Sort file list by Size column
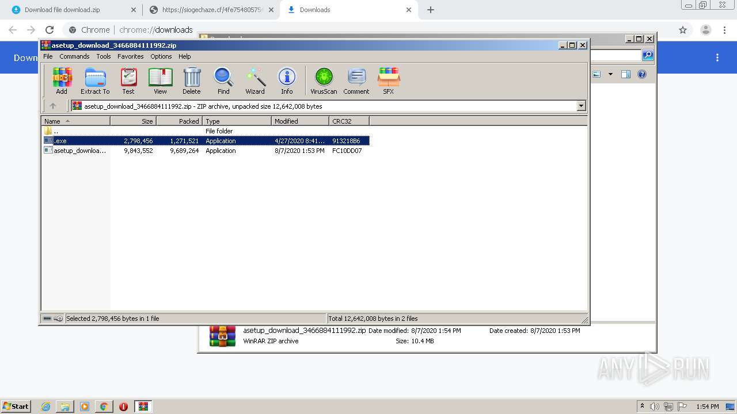This screenshot has width=737, height=414. (133, 121)
